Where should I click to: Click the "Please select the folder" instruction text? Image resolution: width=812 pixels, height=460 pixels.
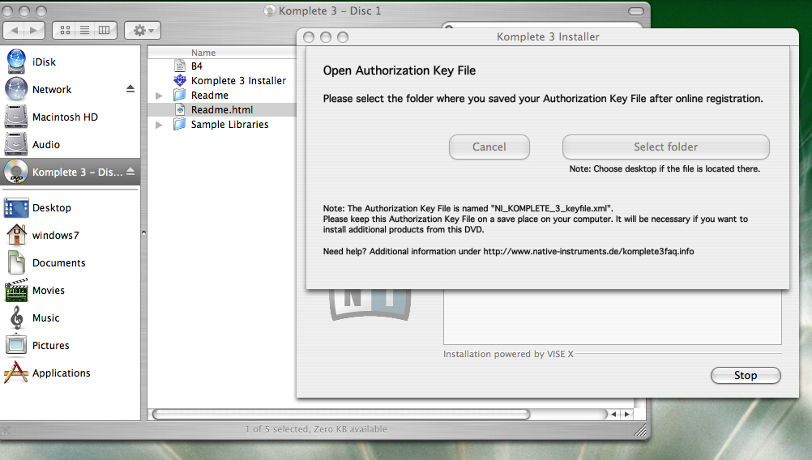coord(543,98)
